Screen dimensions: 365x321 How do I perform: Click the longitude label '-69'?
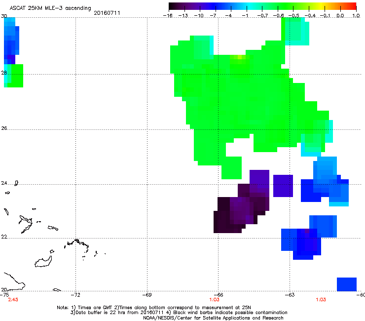147,295
